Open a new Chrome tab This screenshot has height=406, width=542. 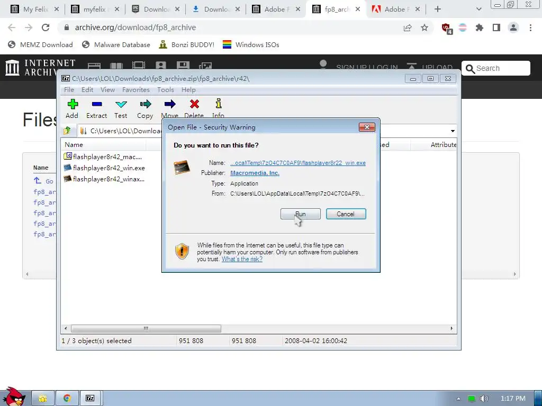[x=438, y=10]
